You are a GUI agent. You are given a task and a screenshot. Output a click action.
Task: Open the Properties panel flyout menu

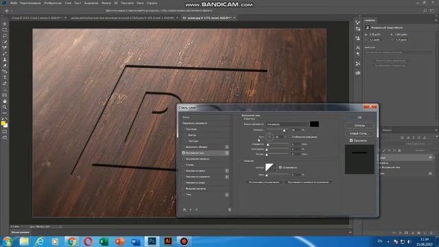tap(436, 20)
